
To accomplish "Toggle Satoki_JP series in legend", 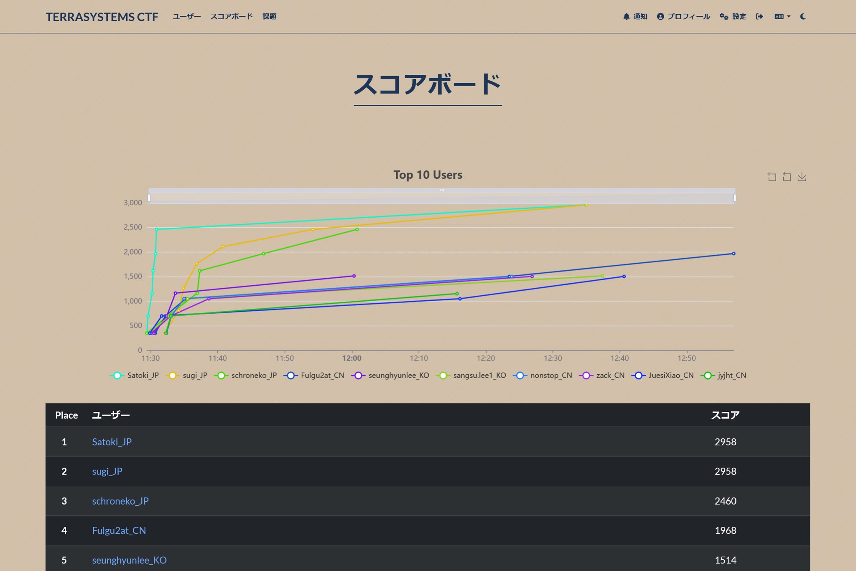I will click(135, 376).
